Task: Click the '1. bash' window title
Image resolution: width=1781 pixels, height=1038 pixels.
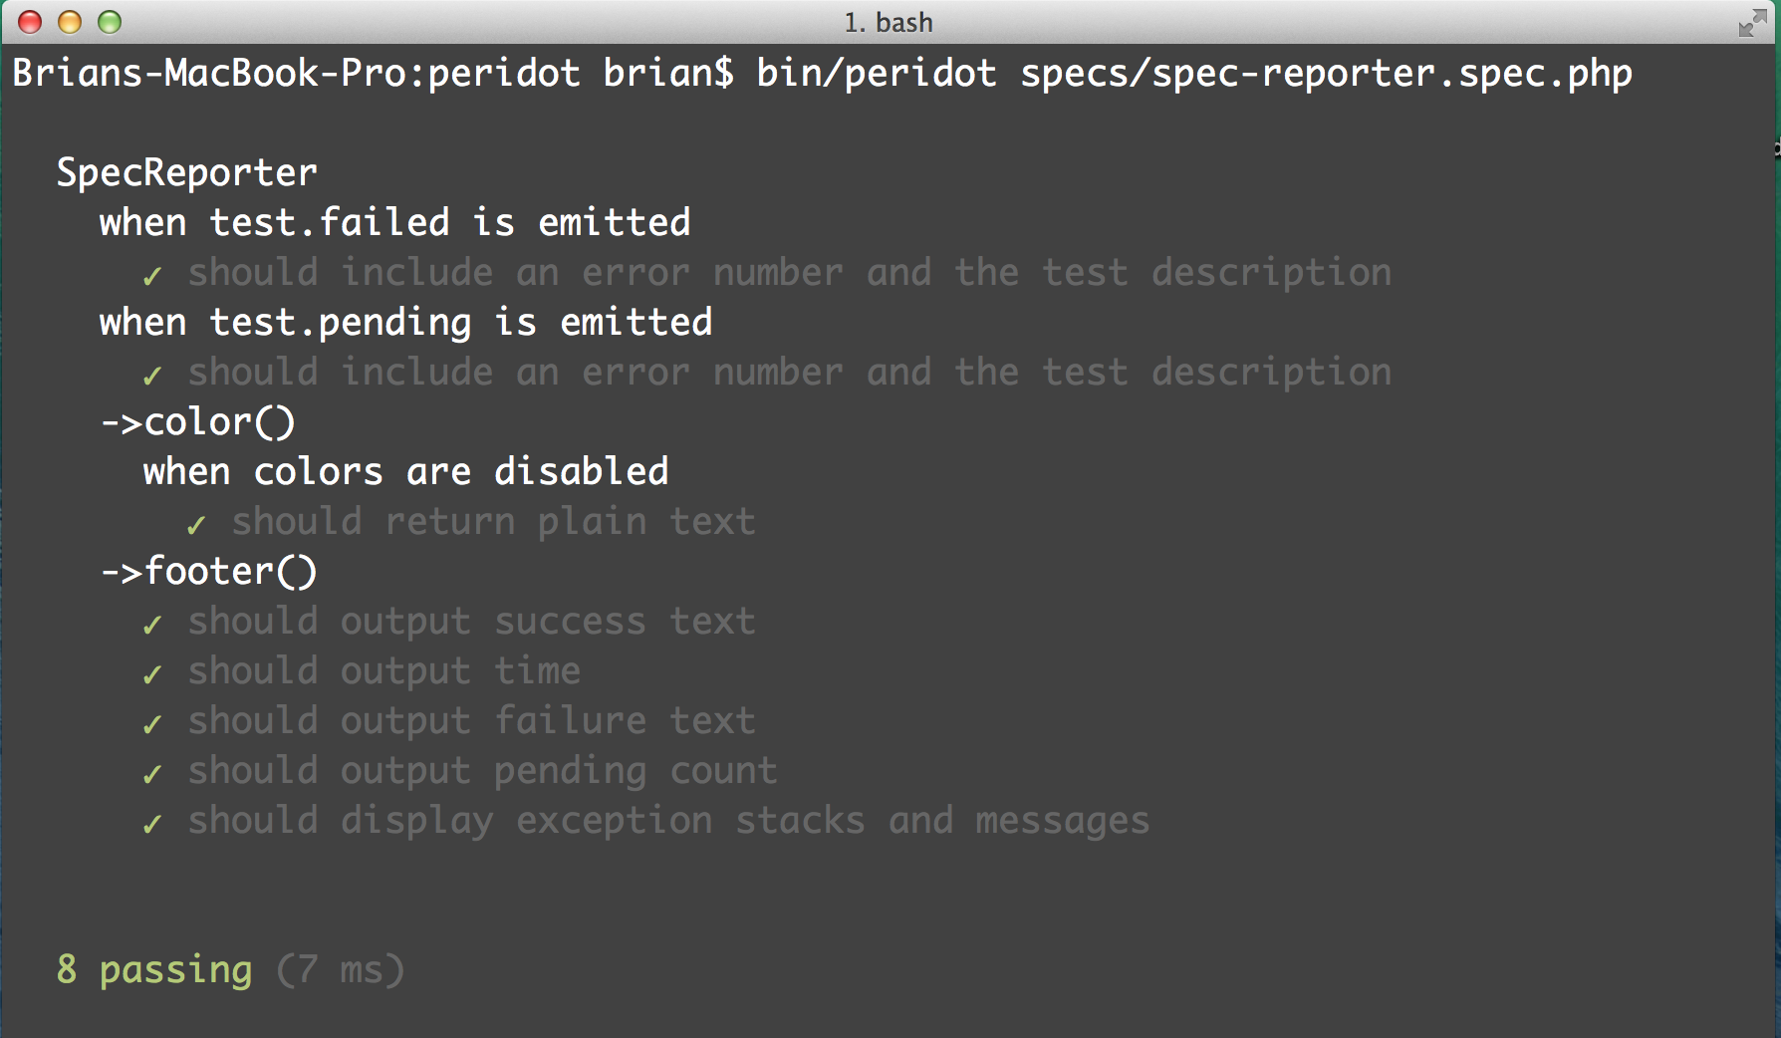Action: [889, 22]
